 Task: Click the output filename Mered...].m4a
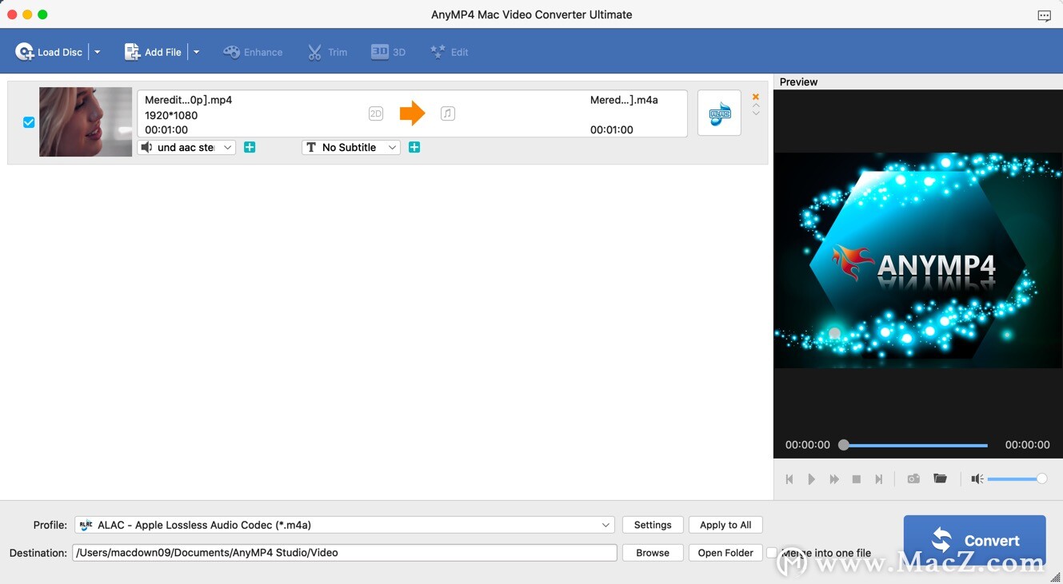coord(624,100)
